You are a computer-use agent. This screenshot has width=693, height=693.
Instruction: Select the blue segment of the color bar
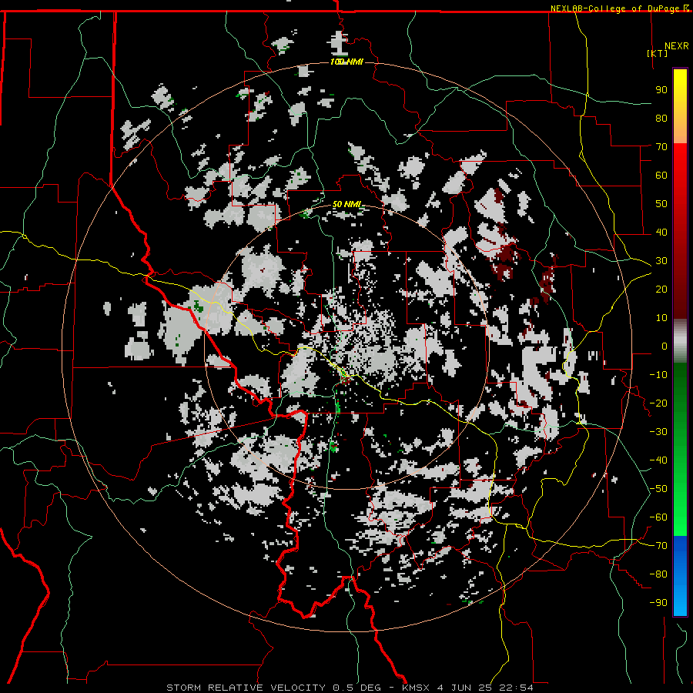tap(680, 576)
